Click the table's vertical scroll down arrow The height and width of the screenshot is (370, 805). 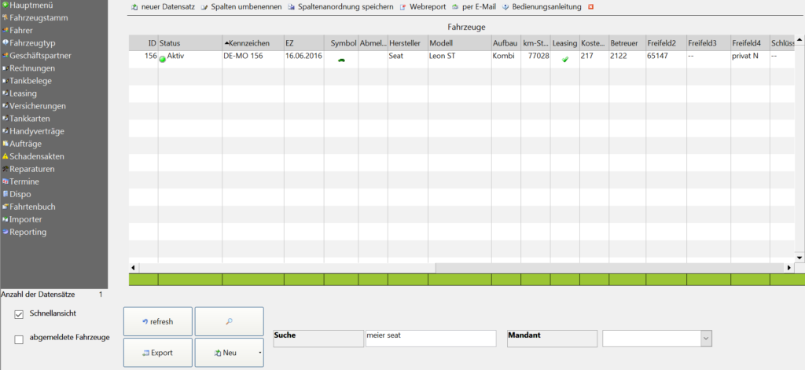pyautogui.click(x=799, y=257)
